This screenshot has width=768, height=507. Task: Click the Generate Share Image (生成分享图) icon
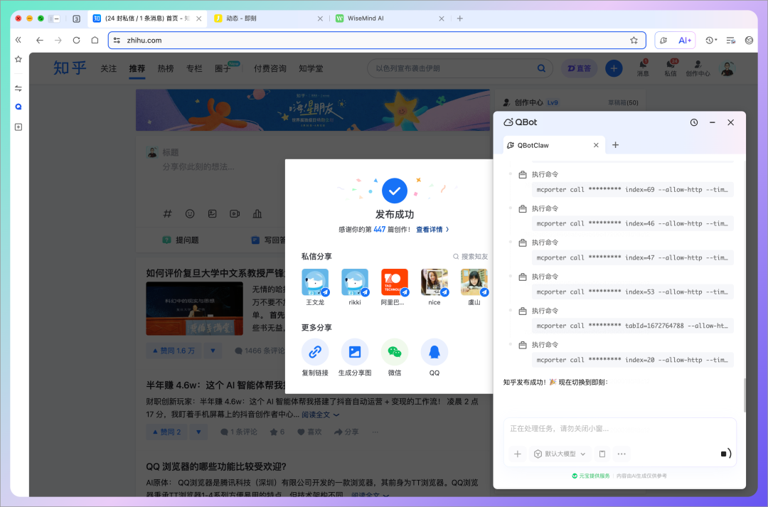pyautogui.click(x=355, y=352)
